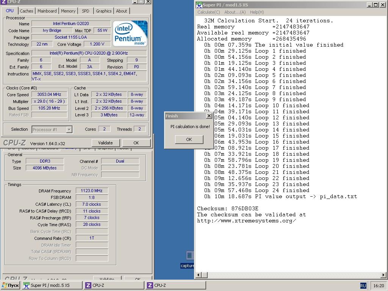This screenshot has width=388, height=291.
Task: Maximize the Super PI window
Action: tap(375, 5)
